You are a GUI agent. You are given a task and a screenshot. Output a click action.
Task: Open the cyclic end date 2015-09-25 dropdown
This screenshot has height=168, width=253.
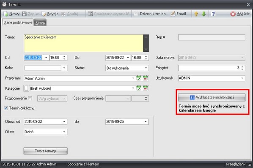146,122
